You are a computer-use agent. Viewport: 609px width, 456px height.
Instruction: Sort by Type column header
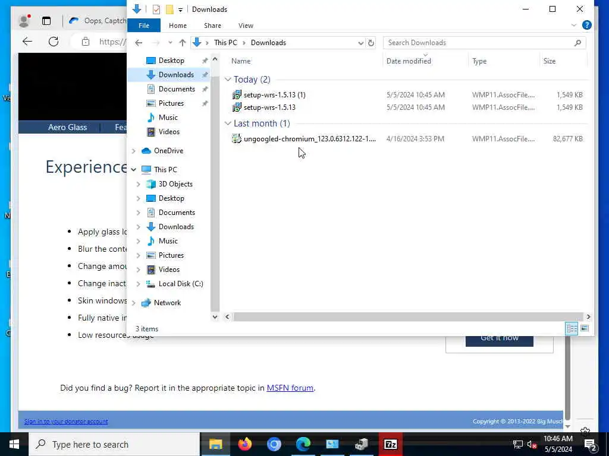point(479,61)
